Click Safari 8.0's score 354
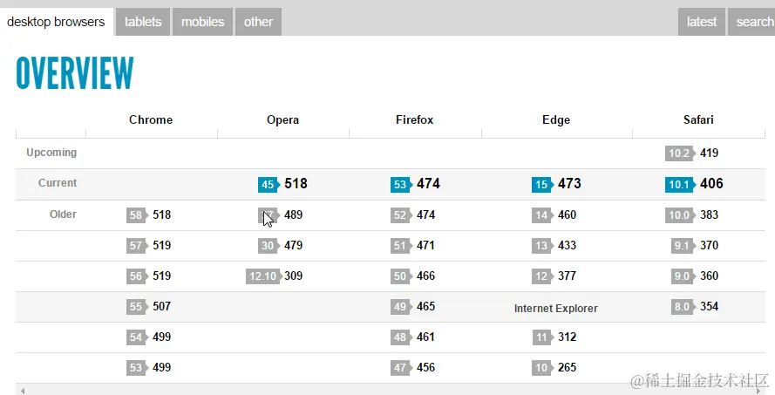 (710, 307)
